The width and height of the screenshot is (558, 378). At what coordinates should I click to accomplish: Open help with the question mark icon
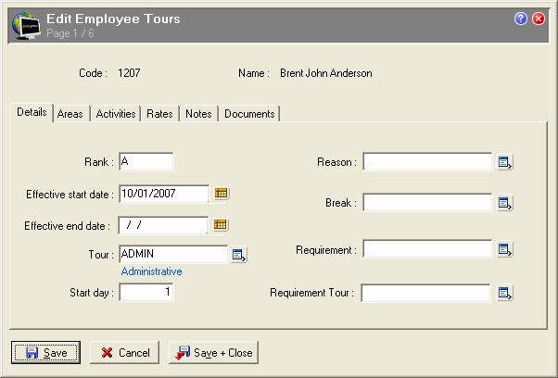(x=521, y=19)
